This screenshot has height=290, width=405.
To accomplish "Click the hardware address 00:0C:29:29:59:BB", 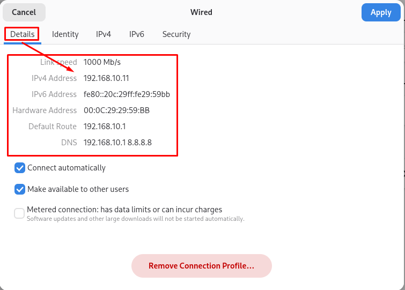I will 116,110.
